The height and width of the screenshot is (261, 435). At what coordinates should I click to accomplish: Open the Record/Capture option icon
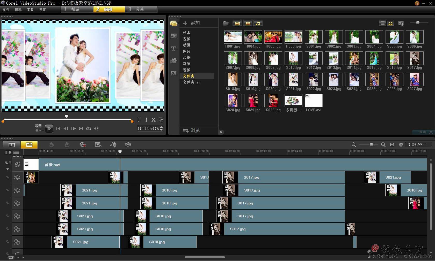tap(82, 145)
